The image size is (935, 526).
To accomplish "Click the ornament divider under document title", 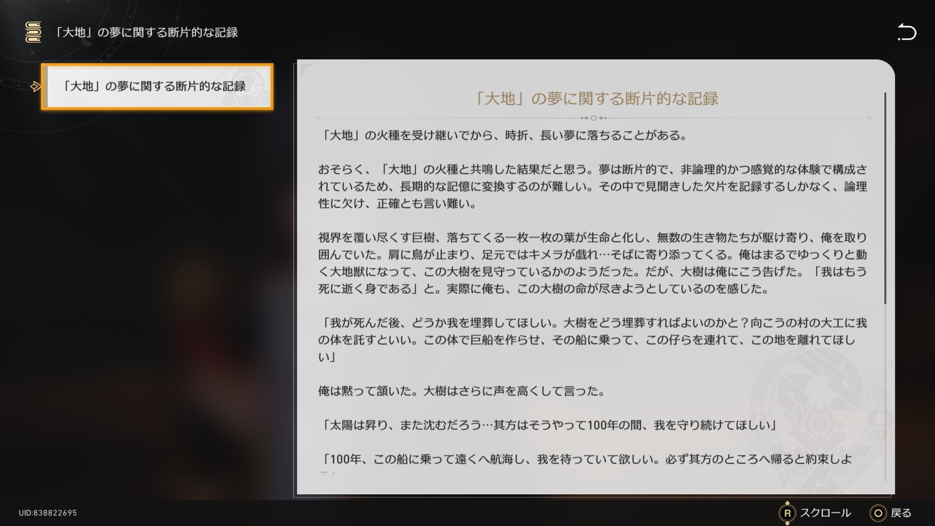I will click(593, 118).
